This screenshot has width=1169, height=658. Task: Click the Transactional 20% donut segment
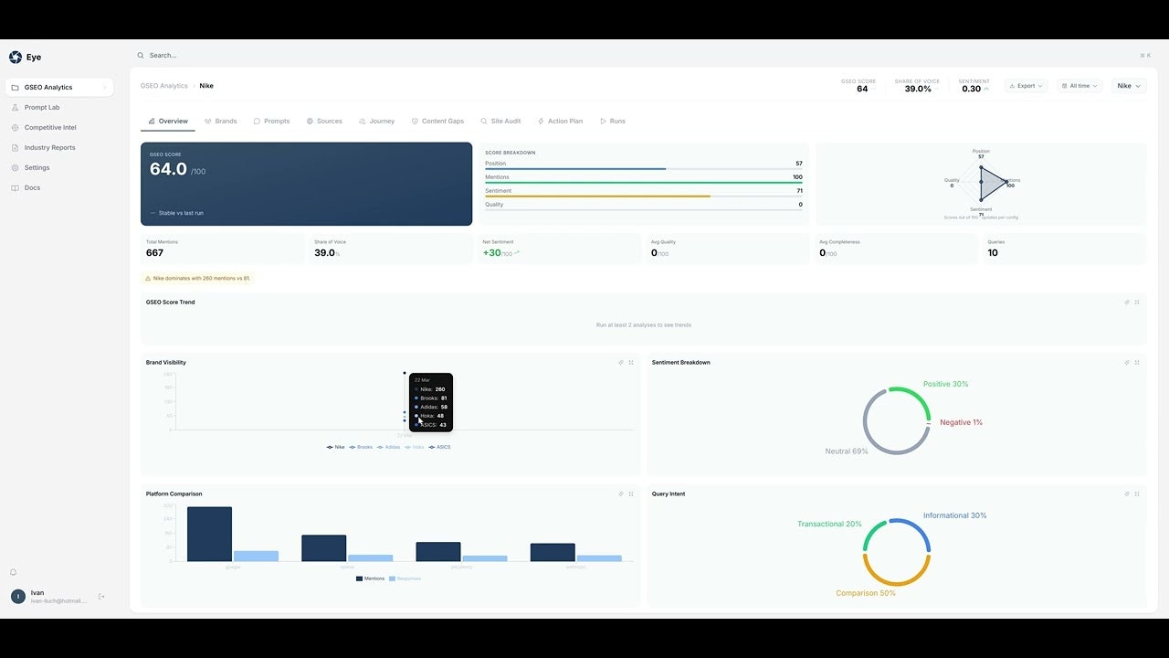(x=872, y=533)
